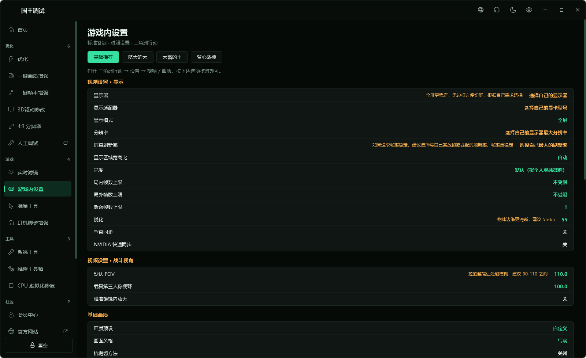Image resolution: width=586 pixels, height=358 pixels.
Task: Switch to the 天霸的王 preset tab
Action: click(x=172, y=57)
